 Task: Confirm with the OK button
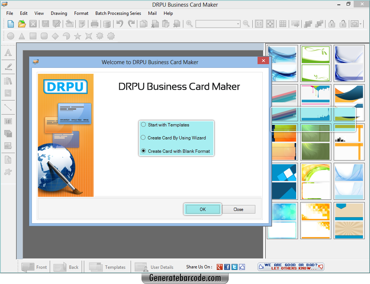[203, 209]
